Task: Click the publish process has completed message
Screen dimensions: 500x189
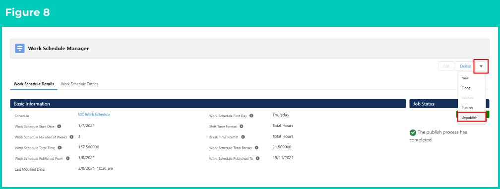Action: [x=438, y=136]
